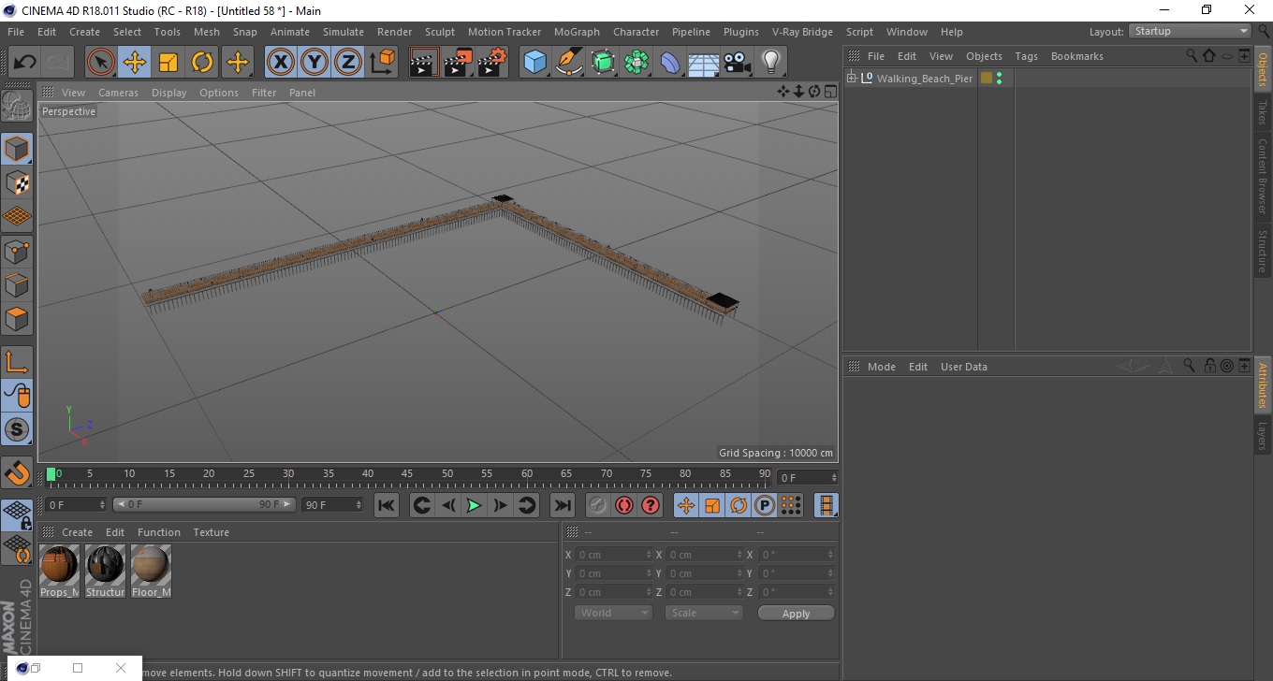Open the Array modeling objects icon

[x=636, y=63]
